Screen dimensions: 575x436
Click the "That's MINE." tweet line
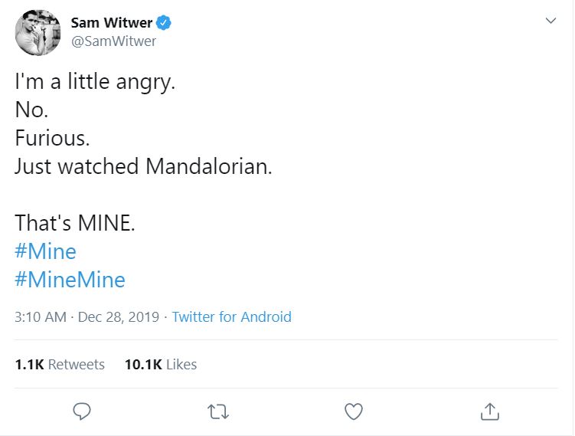[x=75, y=223]
